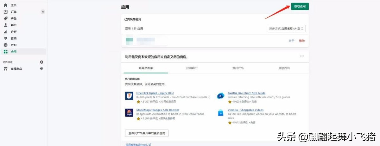Open Vimotia - Shoppable Videos link
380x146 pixels.
tap(246, 110)
